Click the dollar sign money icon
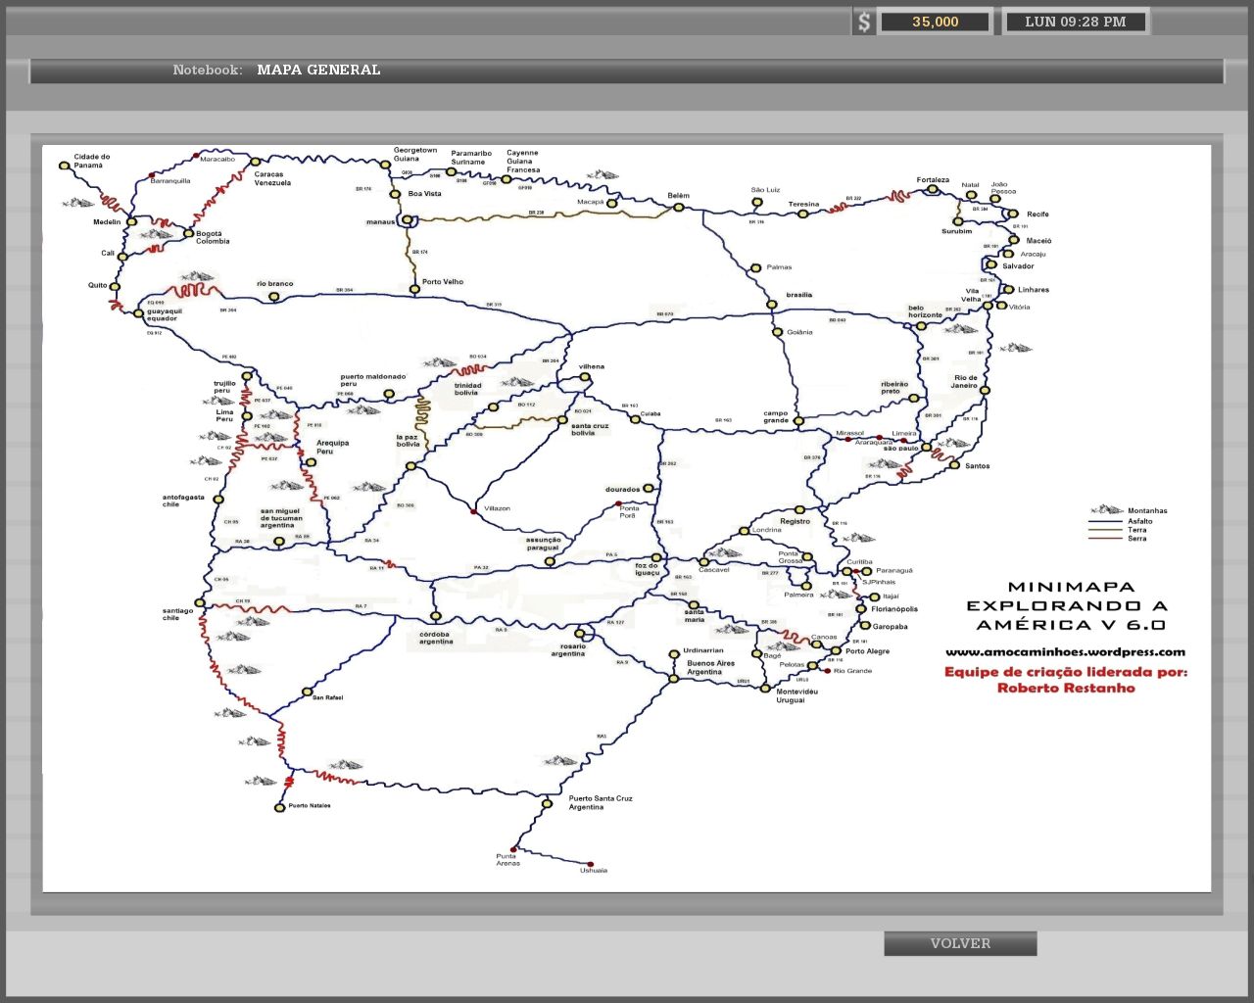 pos(863,22)
